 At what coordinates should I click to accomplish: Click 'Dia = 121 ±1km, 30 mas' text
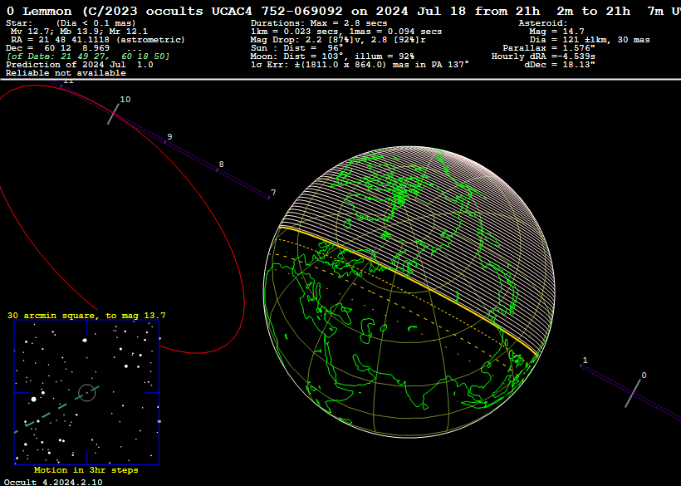coord(590,40)
